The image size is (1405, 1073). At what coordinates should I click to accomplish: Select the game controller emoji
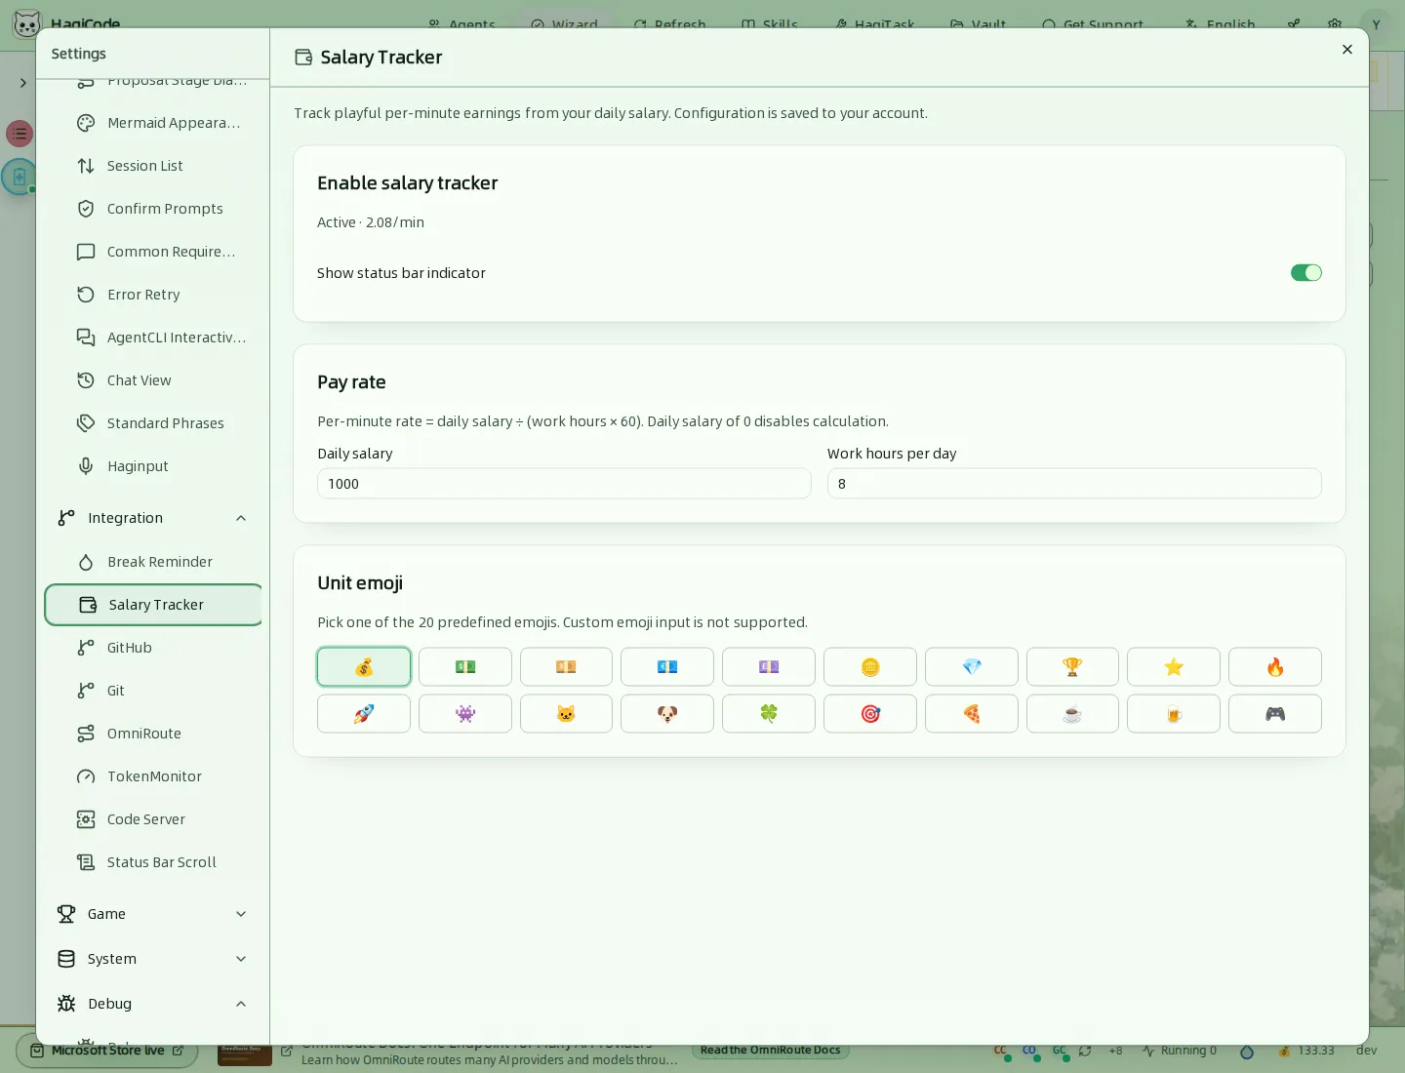1275,714
